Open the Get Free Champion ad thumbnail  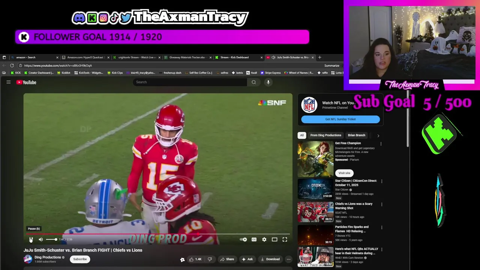point(315,159)
